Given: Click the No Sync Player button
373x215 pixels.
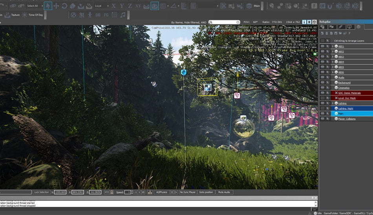Looking at the screenshot, I should (188, 192).
